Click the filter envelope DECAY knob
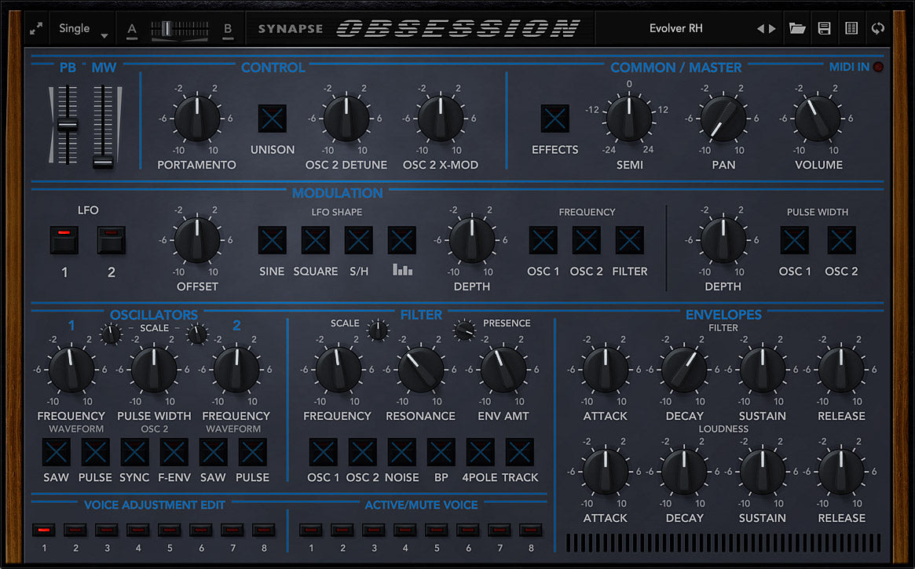Viewport: 915px width, 569px height. [x=685, y=370]
